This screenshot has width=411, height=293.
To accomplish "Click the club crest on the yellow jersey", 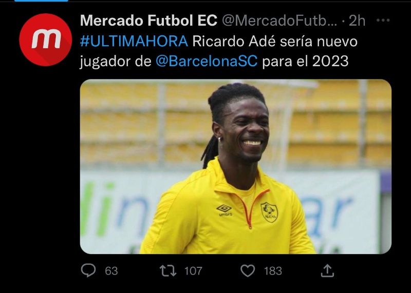I will (x=269, y=212).
